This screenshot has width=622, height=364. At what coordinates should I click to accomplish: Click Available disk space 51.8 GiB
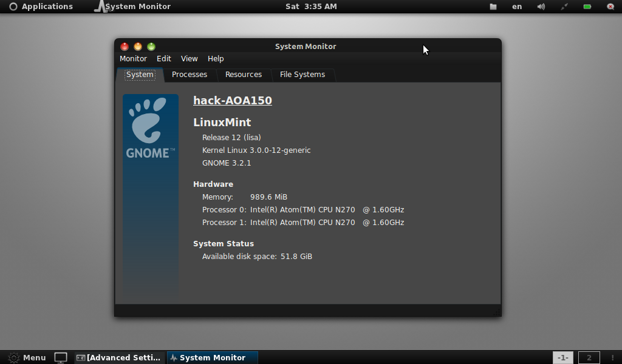(257, 256)
